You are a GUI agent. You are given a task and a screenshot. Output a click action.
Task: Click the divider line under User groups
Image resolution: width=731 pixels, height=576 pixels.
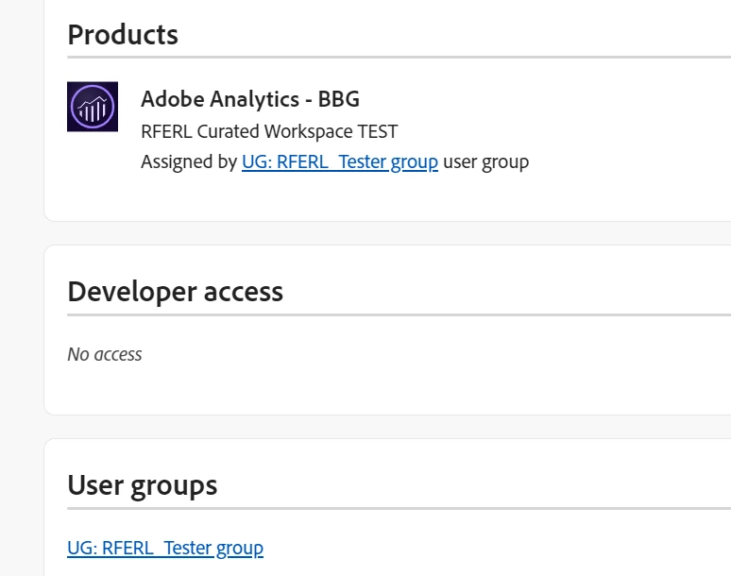click(x=397, y=508)
